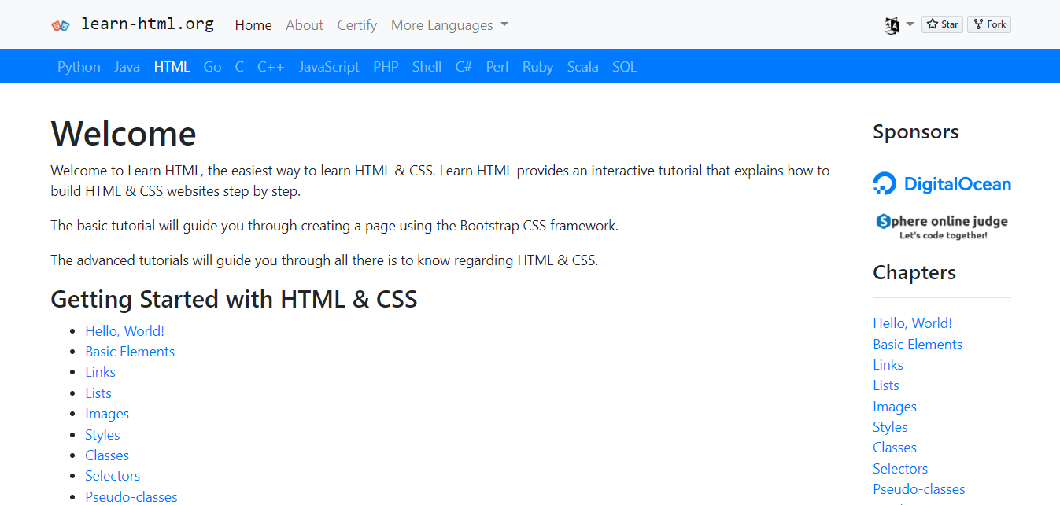Image resolution: width=1060 pixels, height=505 pixels.
Task: Click the caret beside the translate icon
Action: [x=910, y=24]
